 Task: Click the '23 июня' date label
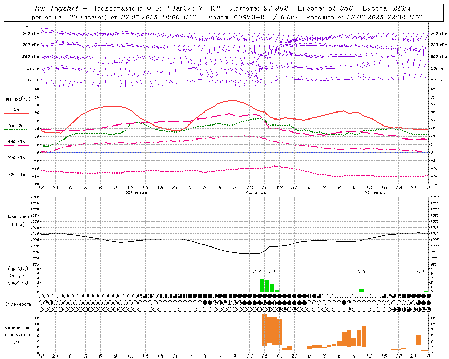pyautogui.click(x=136, y=193)
